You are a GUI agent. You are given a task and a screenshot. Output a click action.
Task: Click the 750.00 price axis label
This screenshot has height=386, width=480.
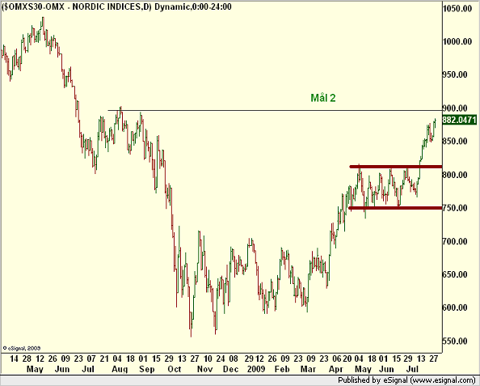click(x=455, y=208)
